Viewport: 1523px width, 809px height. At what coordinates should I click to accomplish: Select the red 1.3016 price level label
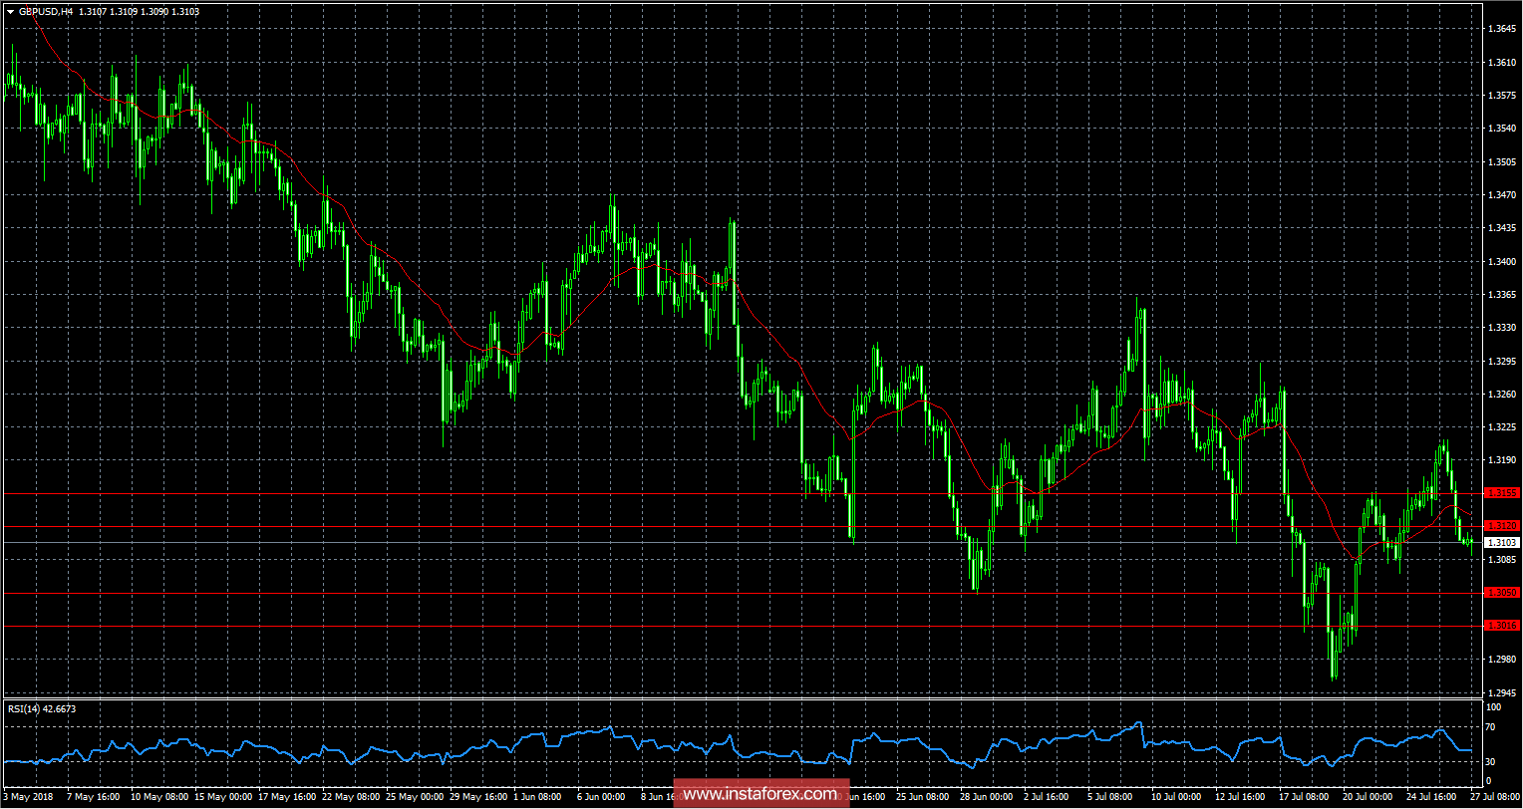click(x=1501, y=626)
